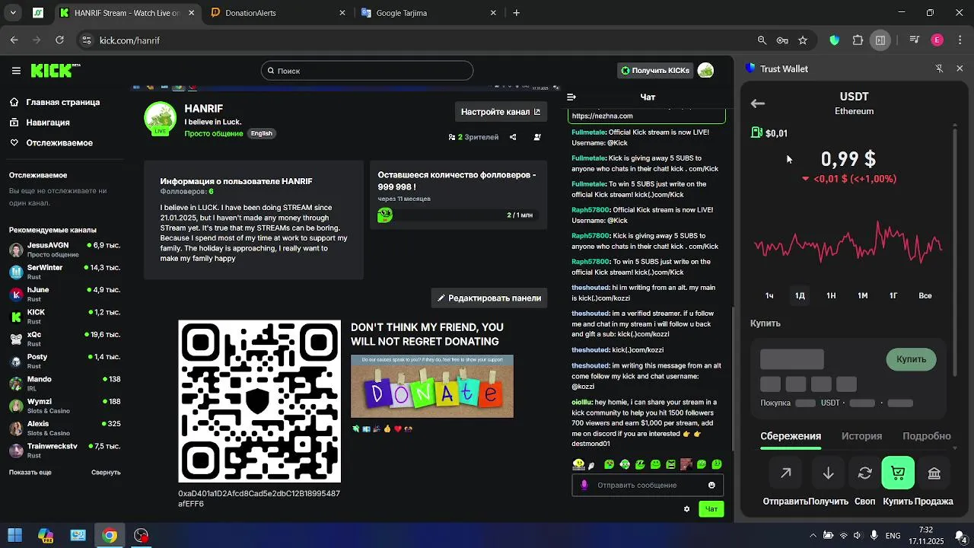
Task: Click the Sell bank icon
Action: click(934, 473)
